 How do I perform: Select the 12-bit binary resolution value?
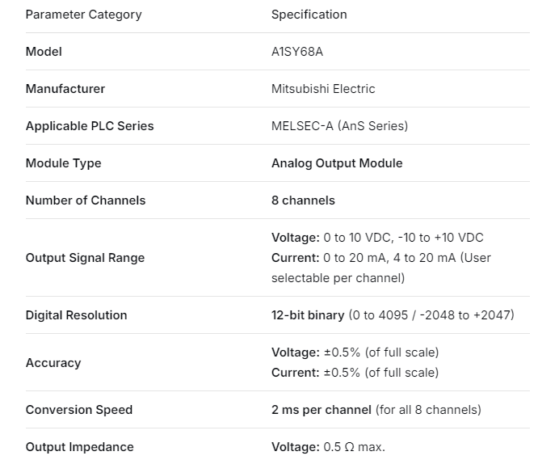point(308,315)
